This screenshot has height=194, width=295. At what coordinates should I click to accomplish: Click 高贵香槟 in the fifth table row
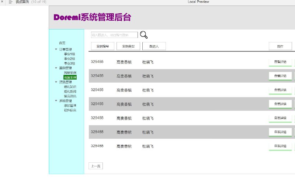click(124, 118)
